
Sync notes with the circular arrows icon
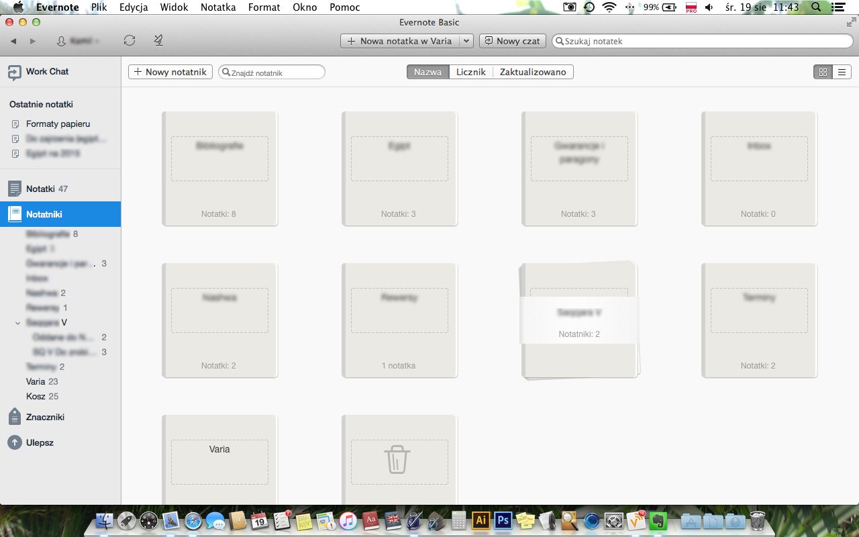pyautogui.click(x=130, y=41)
